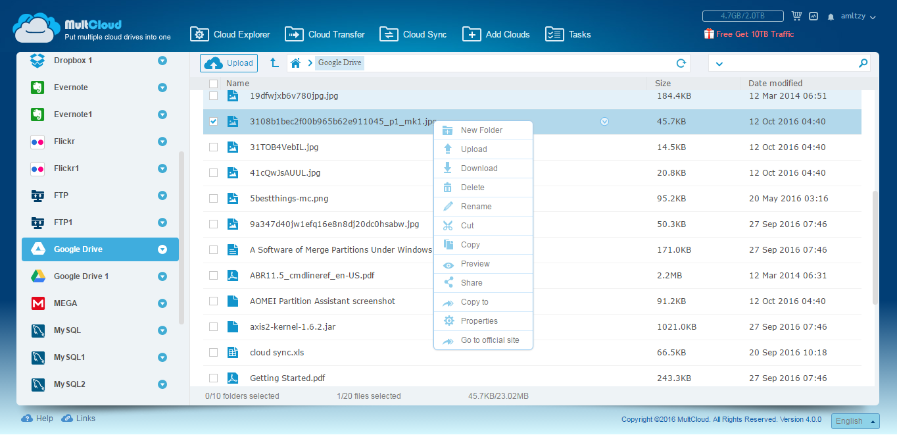Click the file list vertical scrollbar
The height and width of the screenshot is (435, 897).
point(874,247)
